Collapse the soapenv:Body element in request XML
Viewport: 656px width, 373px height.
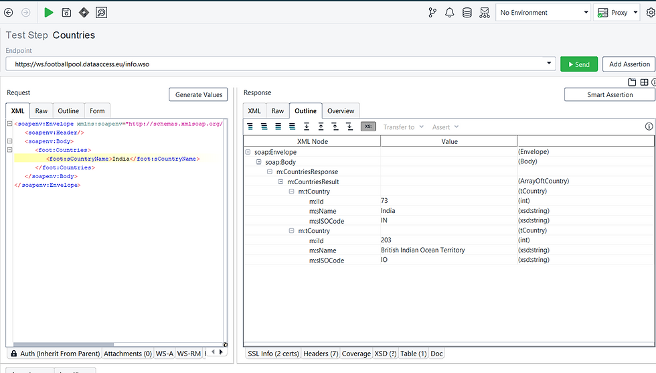pos(9,141)
